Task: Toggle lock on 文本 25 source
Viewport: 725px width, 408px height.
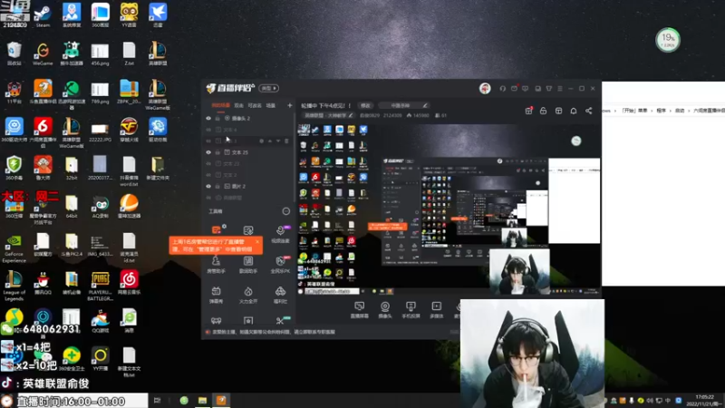Action: tap(217, 152)
